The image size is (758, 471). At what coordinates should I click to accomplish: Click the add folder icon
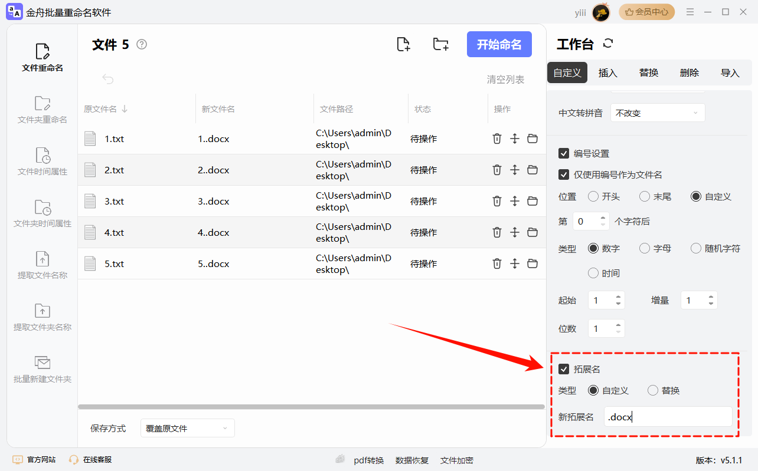pos(440,44)
